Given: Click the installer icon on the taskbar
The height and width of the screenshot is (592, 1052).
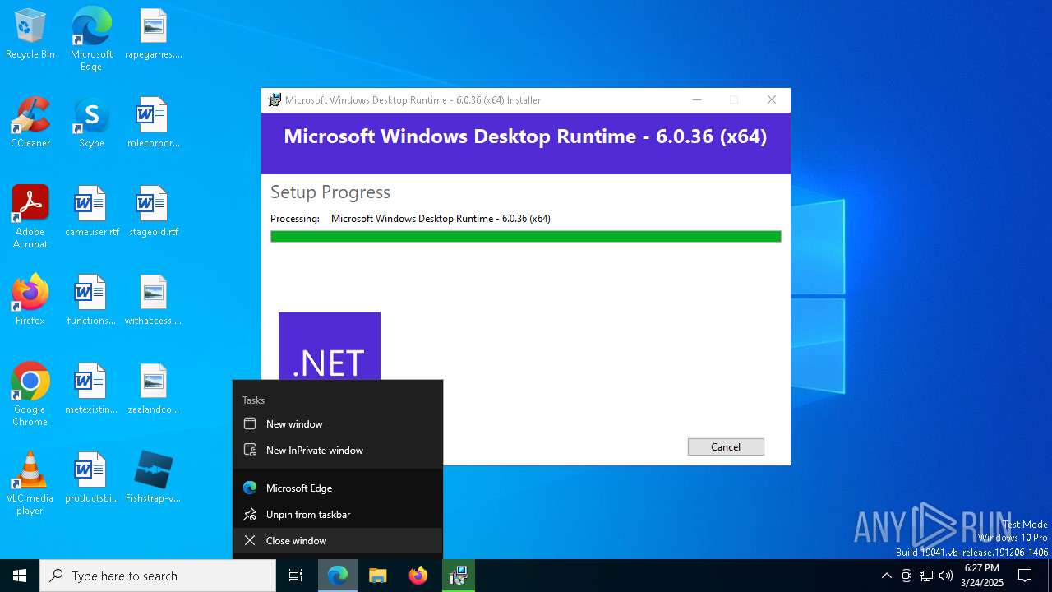Looking at the screenshot, I should point(459,576).
